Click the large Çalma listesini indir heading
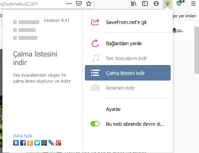Image resolution: width=199 pixels, height=153 pixels. tap(35, 58)
